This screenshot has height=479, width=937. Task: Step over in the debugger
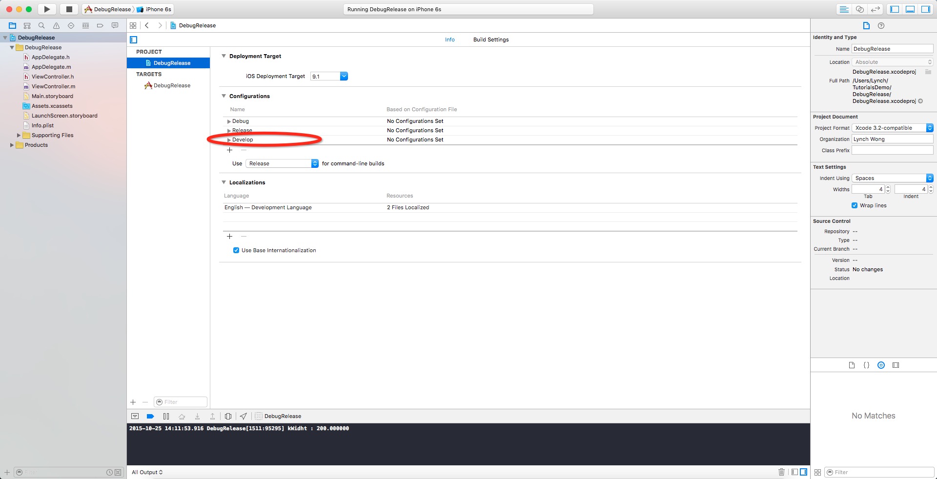coord(182,416)
